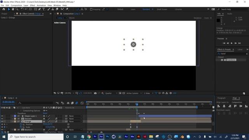Image resolution: width=249 pixels, height=140 pixels.
Task: Expand the Shape Layer 1 properties
Action: pyautogui.click(x=12, y=116)
